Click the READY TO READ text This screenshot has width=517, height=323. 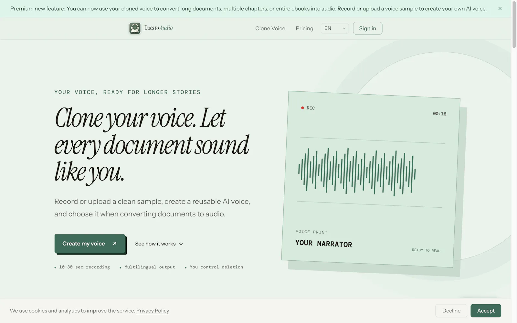426,250
